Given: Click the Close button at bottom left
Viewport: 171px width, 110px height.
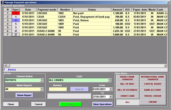Looking at the screenshot, I should coord(11,104).
